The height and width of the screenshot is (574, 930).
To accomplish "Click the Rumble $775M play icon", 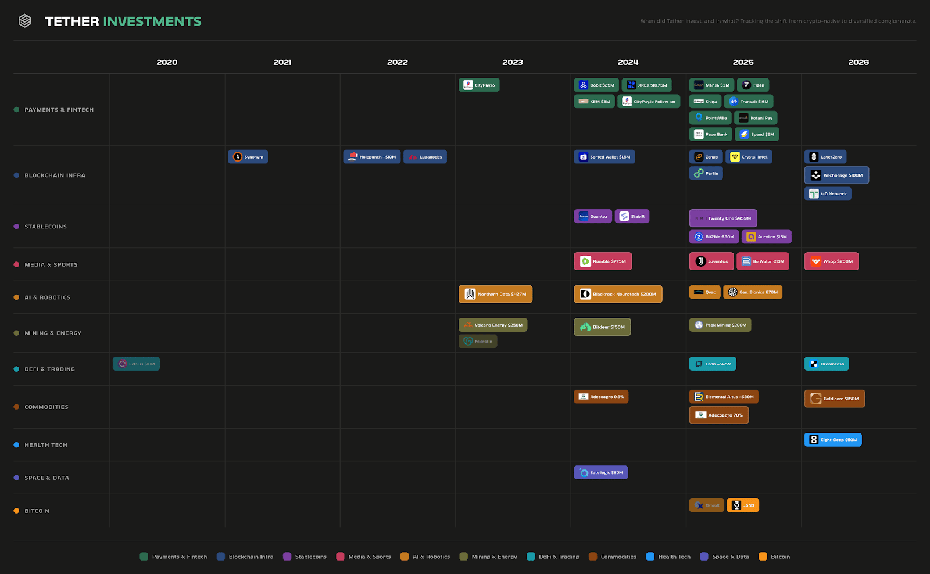I will point(585,261).
